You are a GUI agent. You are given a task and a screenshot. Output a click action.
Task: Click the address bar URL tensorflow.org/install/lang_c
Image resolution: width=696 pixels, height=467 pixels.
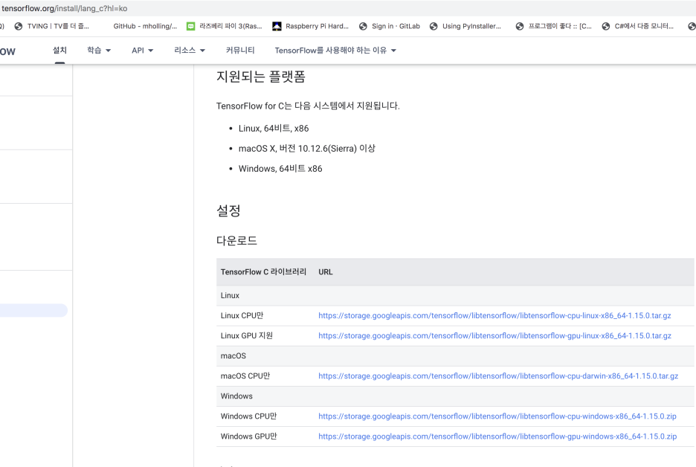[x=65, y=8]
